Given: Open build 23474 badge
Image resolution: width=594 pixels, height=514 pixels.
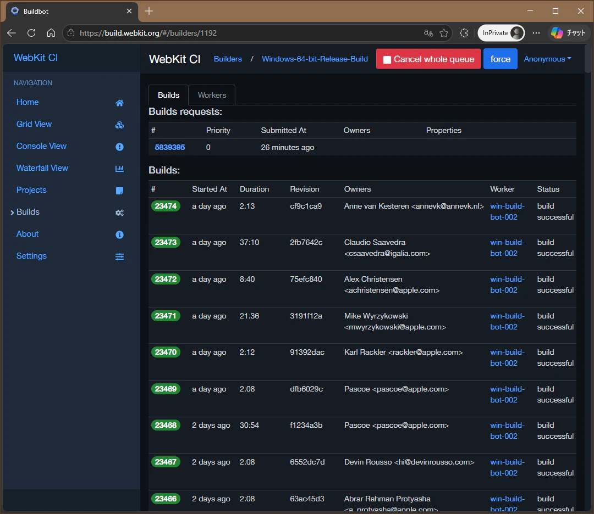Looking at the screenshot, I should point(166,206).
